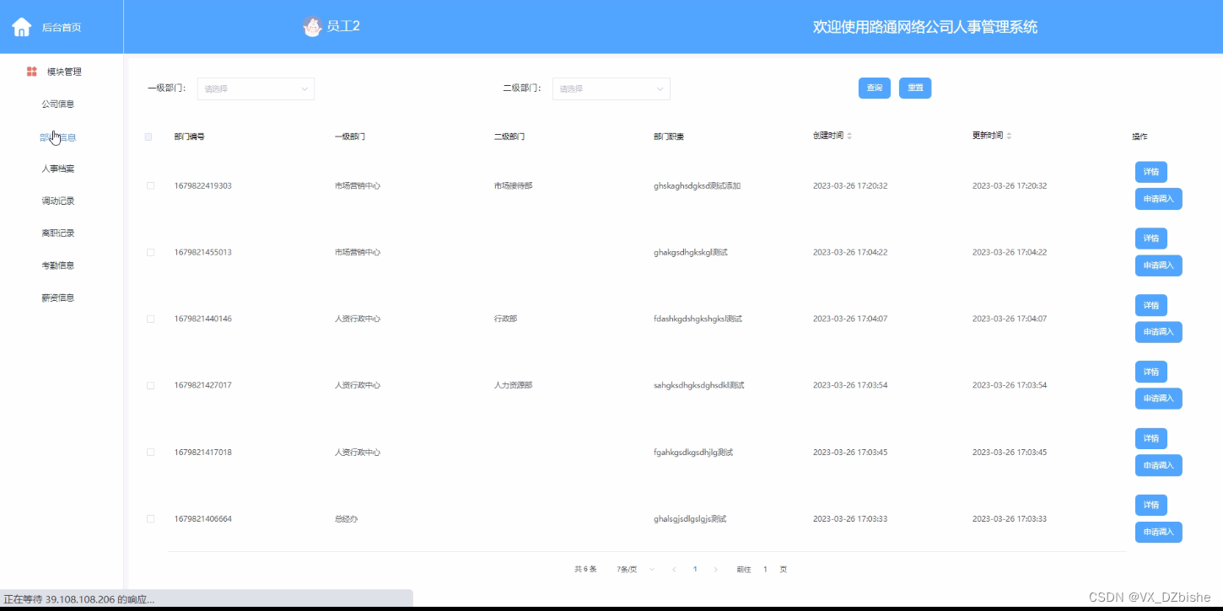The image size is (1223, 611).
Task: Click 申请调入 for row 1679821406664
Action: pos(1159,532)
